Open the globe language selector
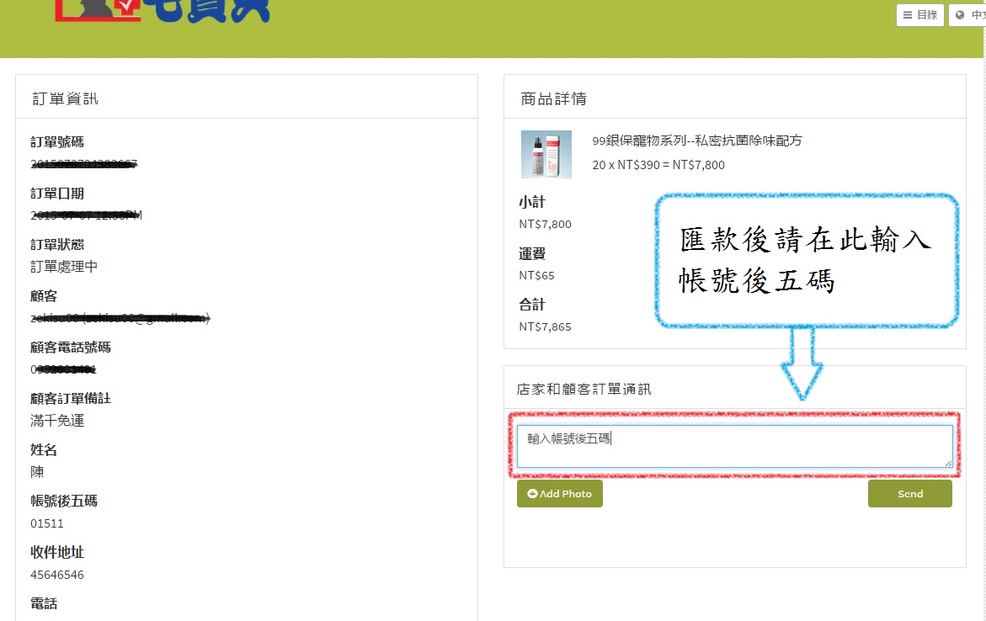986x621 pixels. click(x=968, y=15)
